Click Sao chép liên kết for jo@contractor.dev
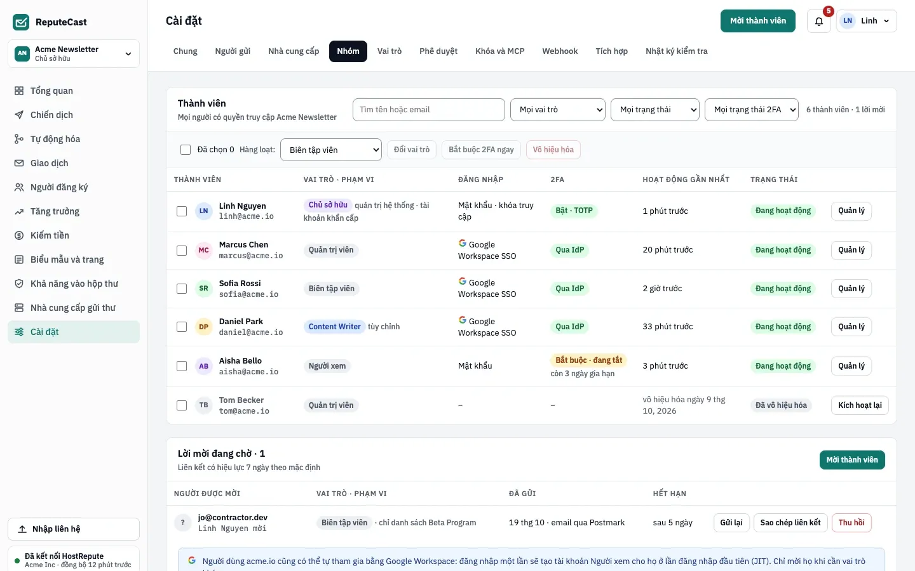 click(x=790, y=523)
